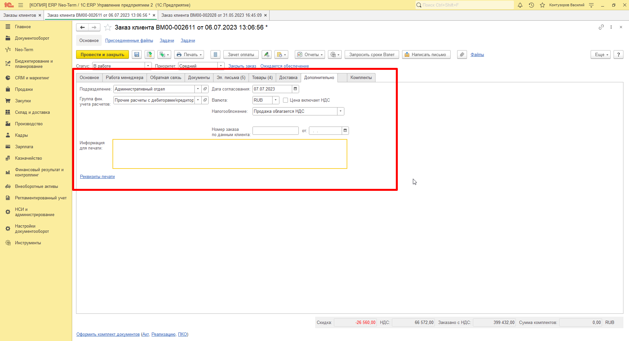Click the document structure list icon
The image size is (629, 341).
coord(215,55)
